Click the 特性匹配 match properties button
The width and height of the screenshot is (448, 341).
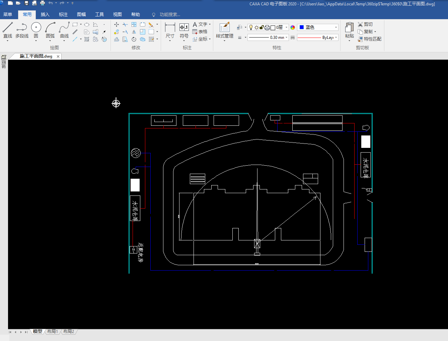point(370,39)
